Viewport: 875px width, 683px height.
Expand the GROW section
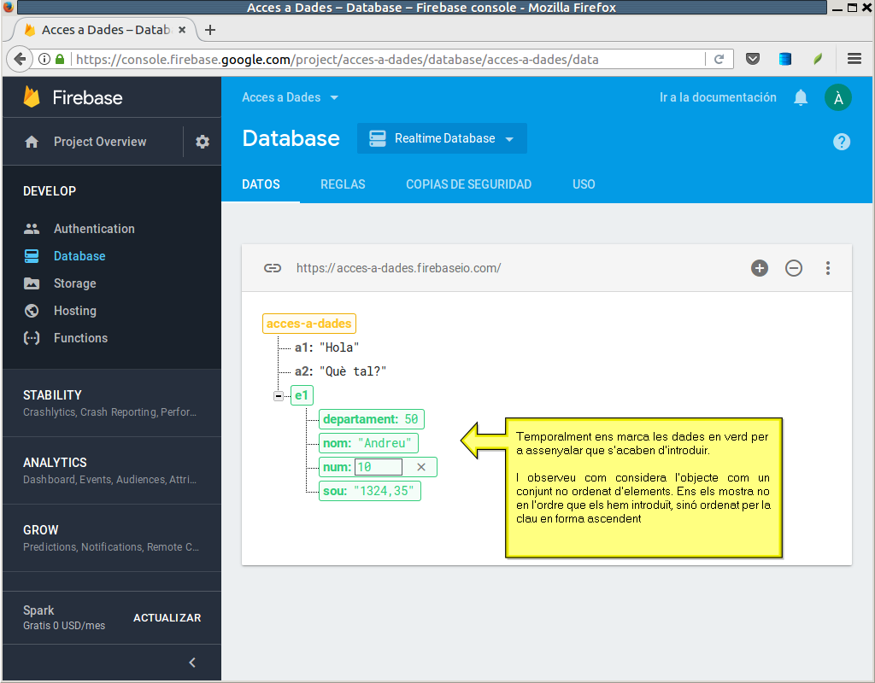[112, 538]
